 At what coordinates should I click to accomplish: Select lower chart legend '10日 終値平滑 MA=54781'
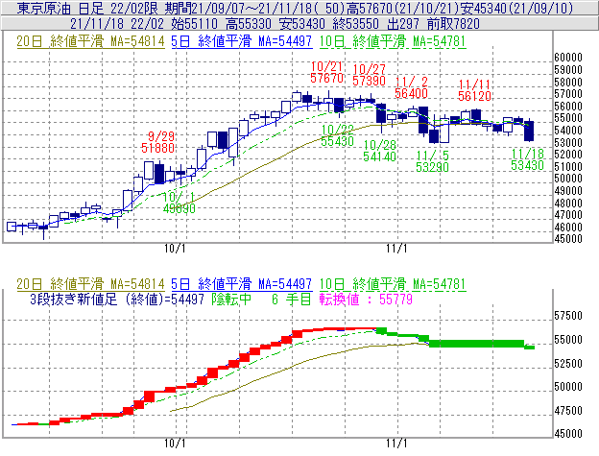click(393, 284)
